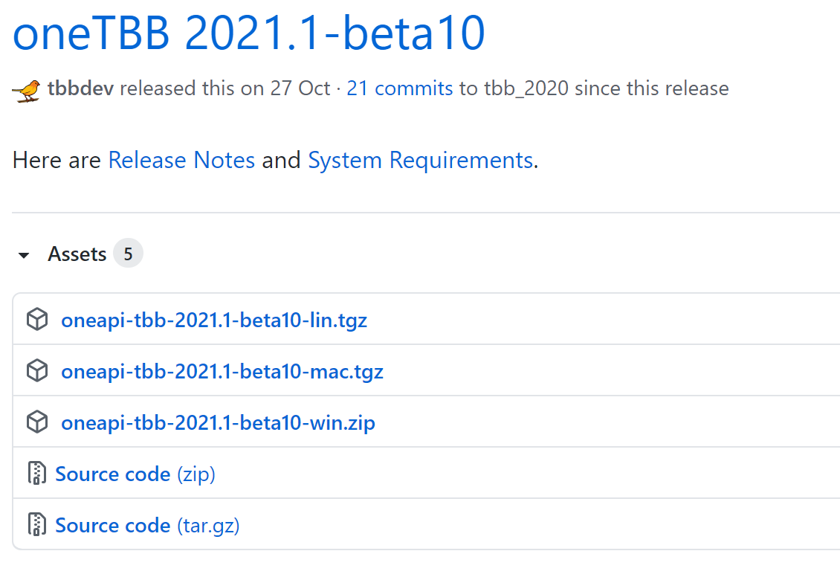The width and height of the screenshot is (840, 577).
Task: Open the Release Notes link
Action: 181,160
